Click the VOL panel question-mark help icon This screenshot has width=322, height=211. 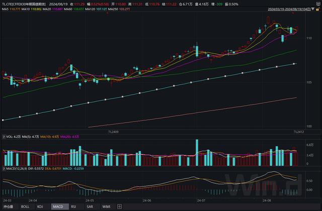(x=4, y=137)
